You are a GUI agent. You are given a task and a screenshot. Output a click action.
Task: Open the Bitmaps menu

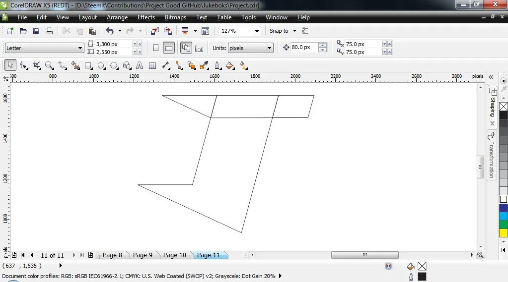pos(175,17)
